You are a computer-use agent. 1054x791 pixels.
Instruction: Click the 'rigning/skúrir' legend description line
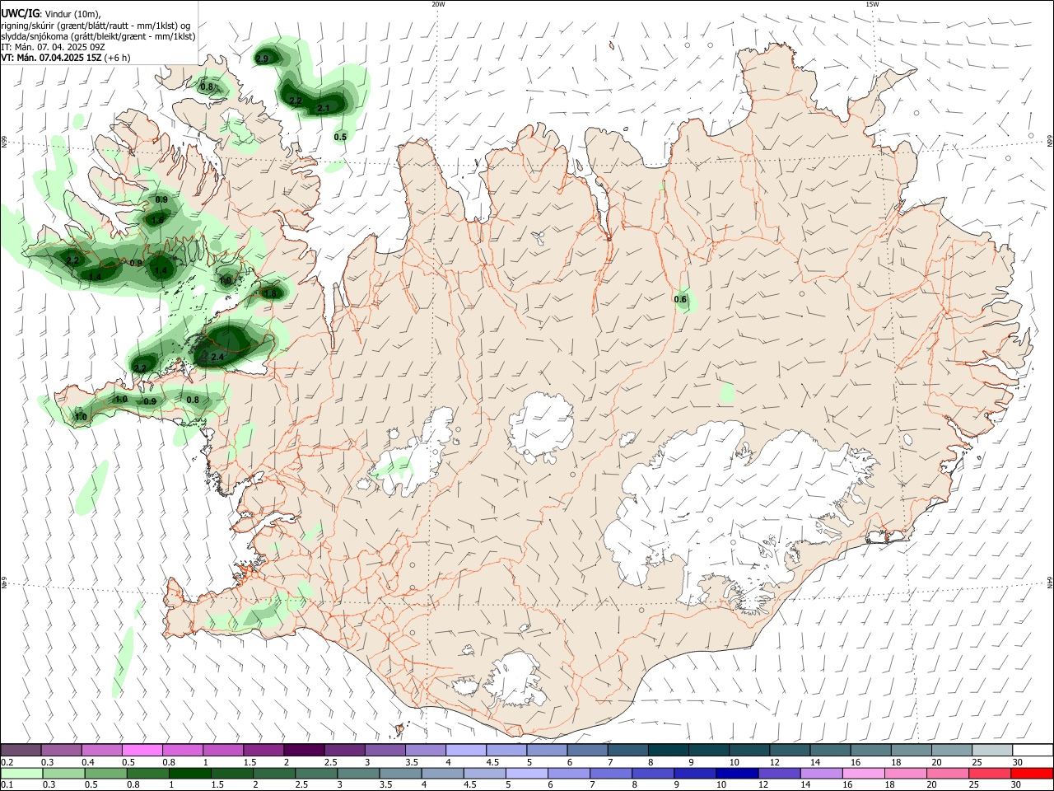pyautogui.click(x=96, y=26)
